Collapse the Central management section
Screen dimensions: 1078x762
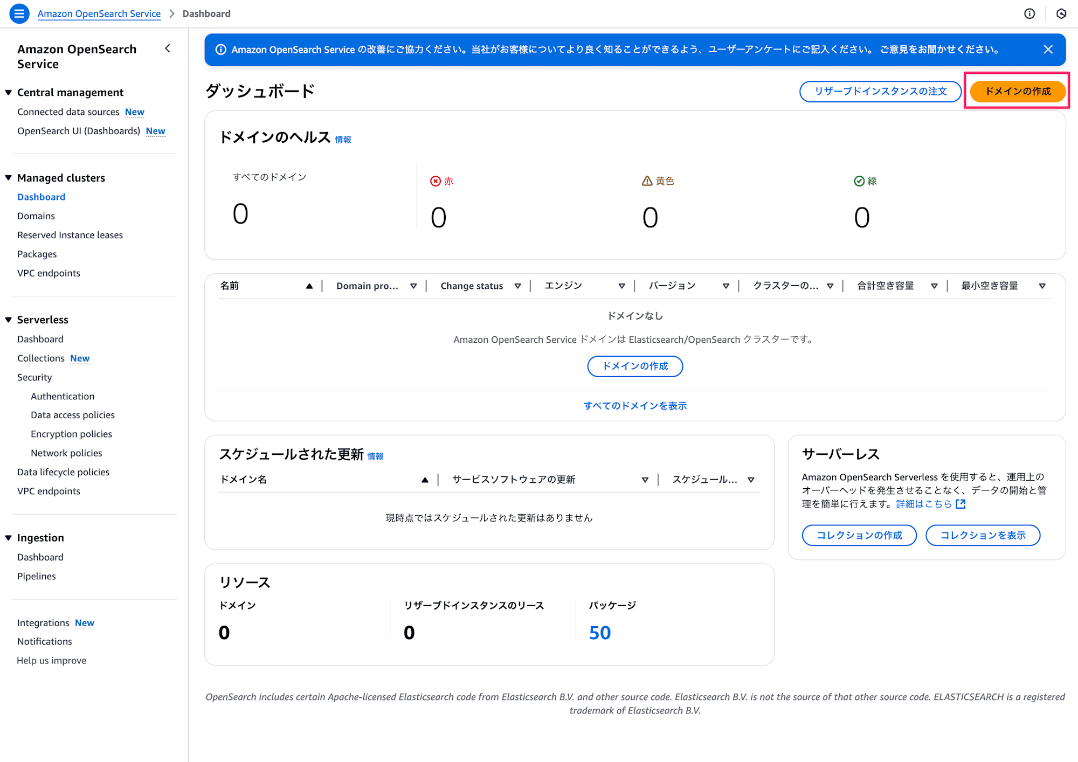pyautogui.click(x=9, y=92)
